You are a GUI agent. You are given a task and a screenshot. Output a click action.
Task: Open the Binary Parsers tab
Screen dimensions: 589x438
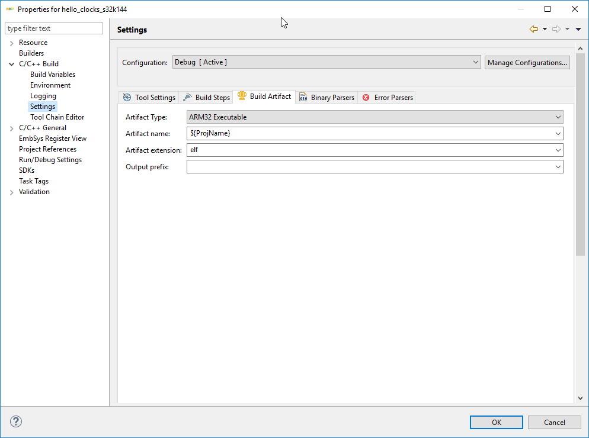click(327, 98)
